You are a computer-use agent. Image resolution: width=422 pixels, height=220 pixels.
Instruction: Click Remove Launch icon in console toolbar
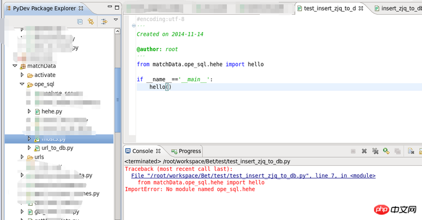click(x=364, y=151)
